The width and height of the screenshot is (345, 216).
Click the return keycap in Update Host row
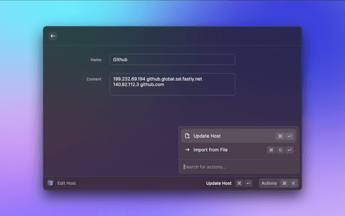pyautogui.click(x=289, y=136)
